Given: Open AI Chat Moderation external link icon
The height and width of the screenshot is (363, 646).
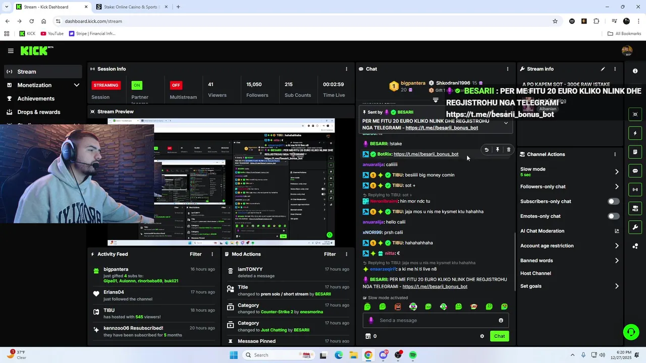Looking at the screenshot, I should click(x=617, y=231).
